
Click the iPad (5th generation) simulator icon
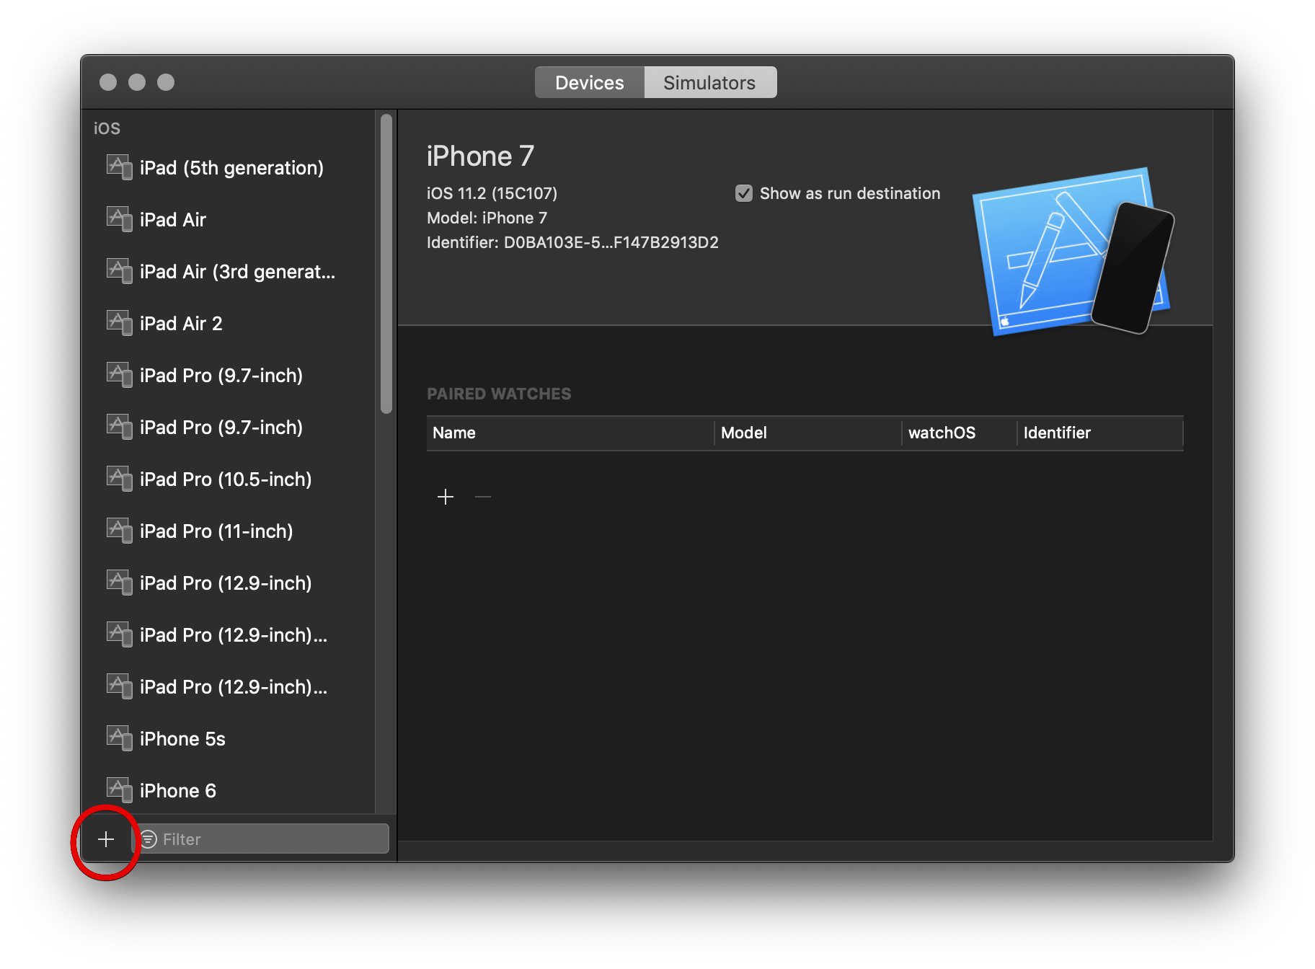pyautogui.click(x=119, y=167)
